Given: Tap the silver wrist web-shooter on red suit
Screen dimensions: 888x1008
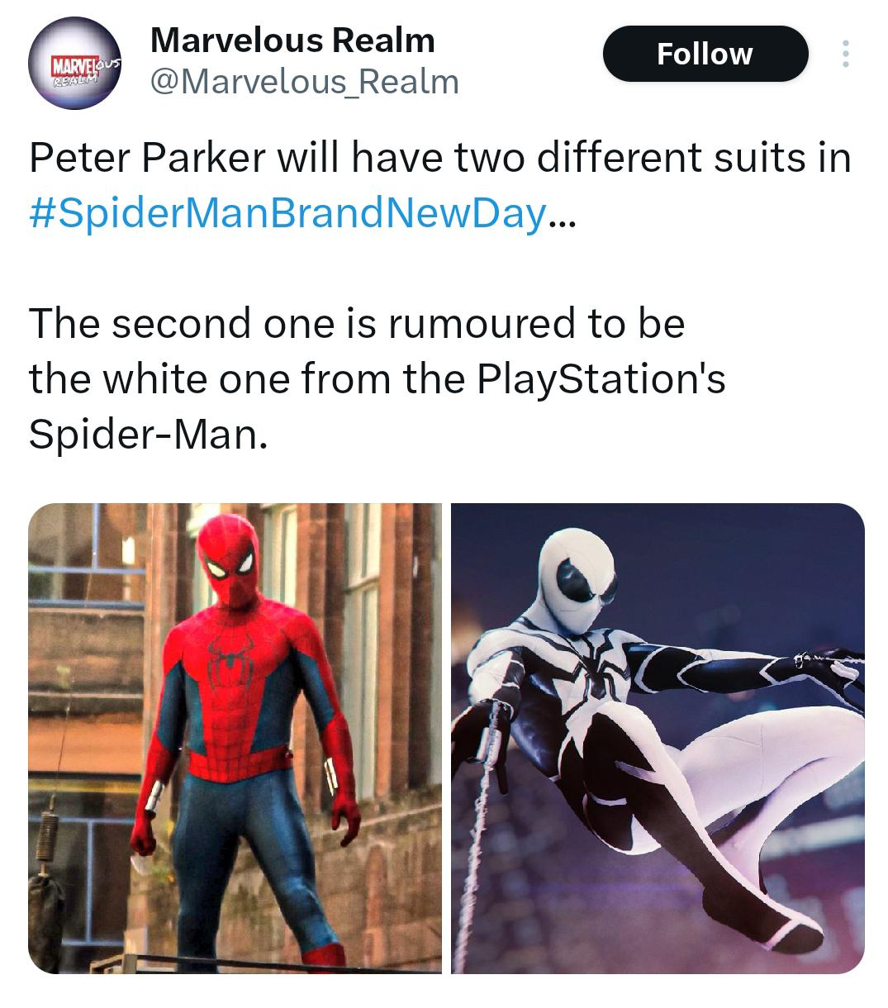Looking at the screenshot, I should coord(330,772).
